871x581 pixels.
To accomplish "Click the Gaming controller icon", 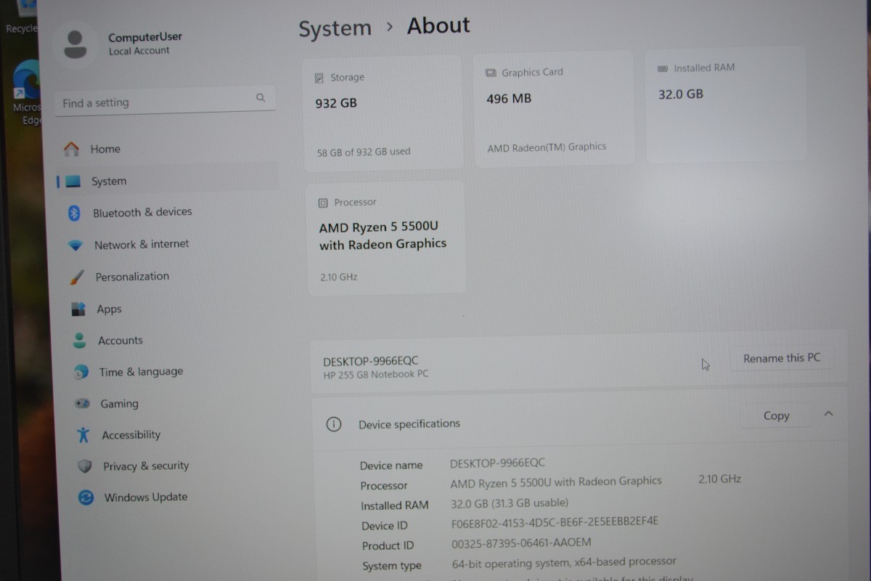I will pos(83,403).
